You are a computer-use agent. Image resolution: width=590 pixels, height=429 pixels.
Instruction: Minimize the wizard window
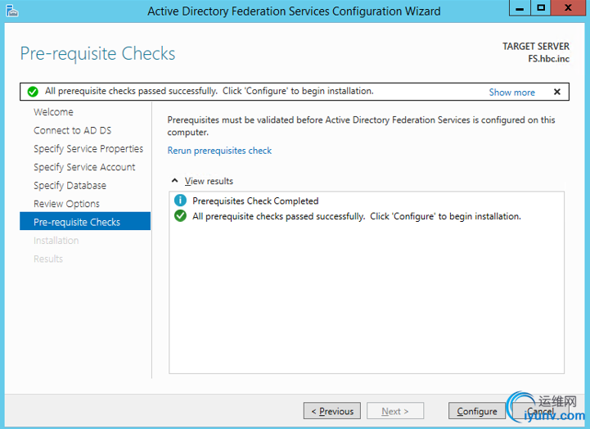coord(520,8)
